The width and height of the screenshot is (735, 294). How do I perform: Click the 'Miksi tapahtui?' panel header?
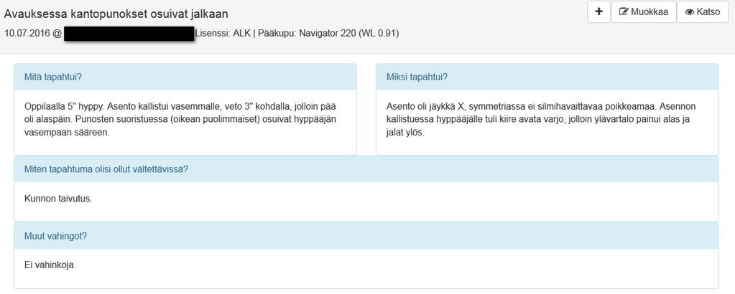point(547,77)
